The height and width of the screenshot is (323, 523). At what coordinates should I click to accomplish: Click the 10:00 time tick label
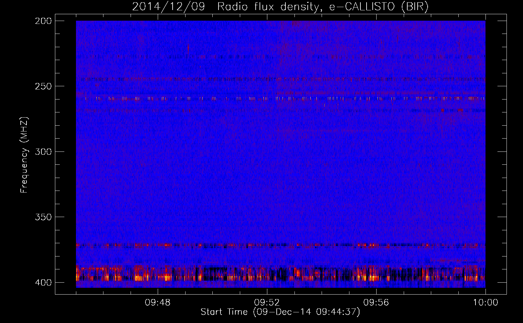pyautogui.click(x=486, y=303)
